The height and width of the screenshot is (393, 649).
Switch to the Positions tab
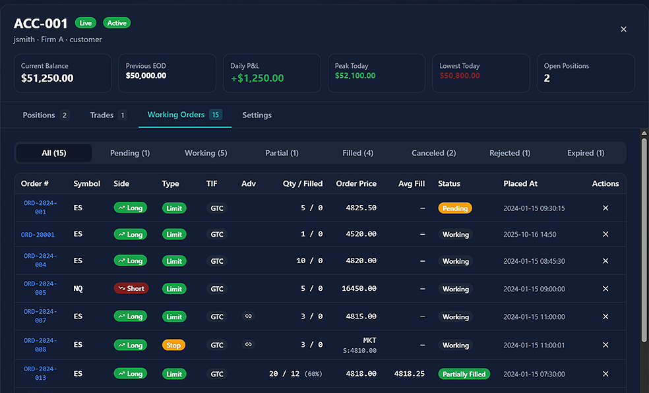pos(45,115)
